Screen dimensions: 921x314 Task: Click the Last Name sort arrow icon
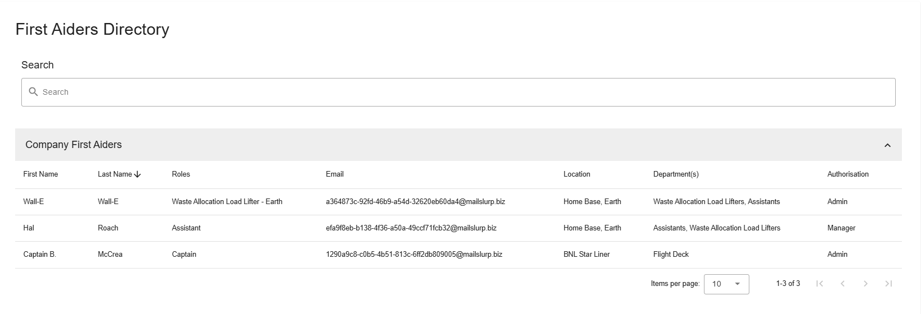click(x=138, y=174)
